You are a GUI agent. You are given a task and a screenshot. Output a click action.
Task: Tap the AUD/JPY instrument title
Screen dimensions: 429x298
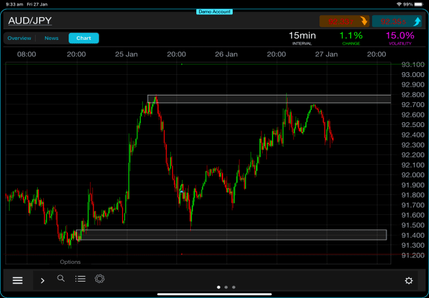[x=30, y=21]
